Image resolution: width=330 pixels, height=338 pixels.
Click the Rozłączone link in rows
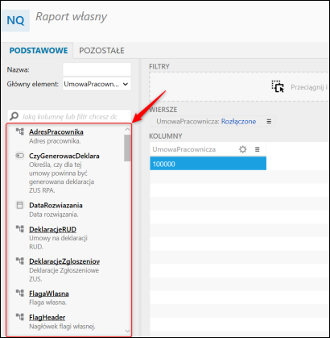pyautogui.click(x=238, y=122)
